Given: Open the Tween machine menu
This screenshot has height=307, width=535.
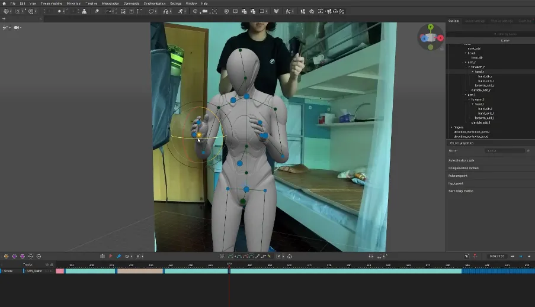Looking at the screenshot, I should [52, 4].
